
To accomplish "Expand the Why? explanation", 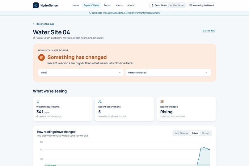I will (81, 72).
